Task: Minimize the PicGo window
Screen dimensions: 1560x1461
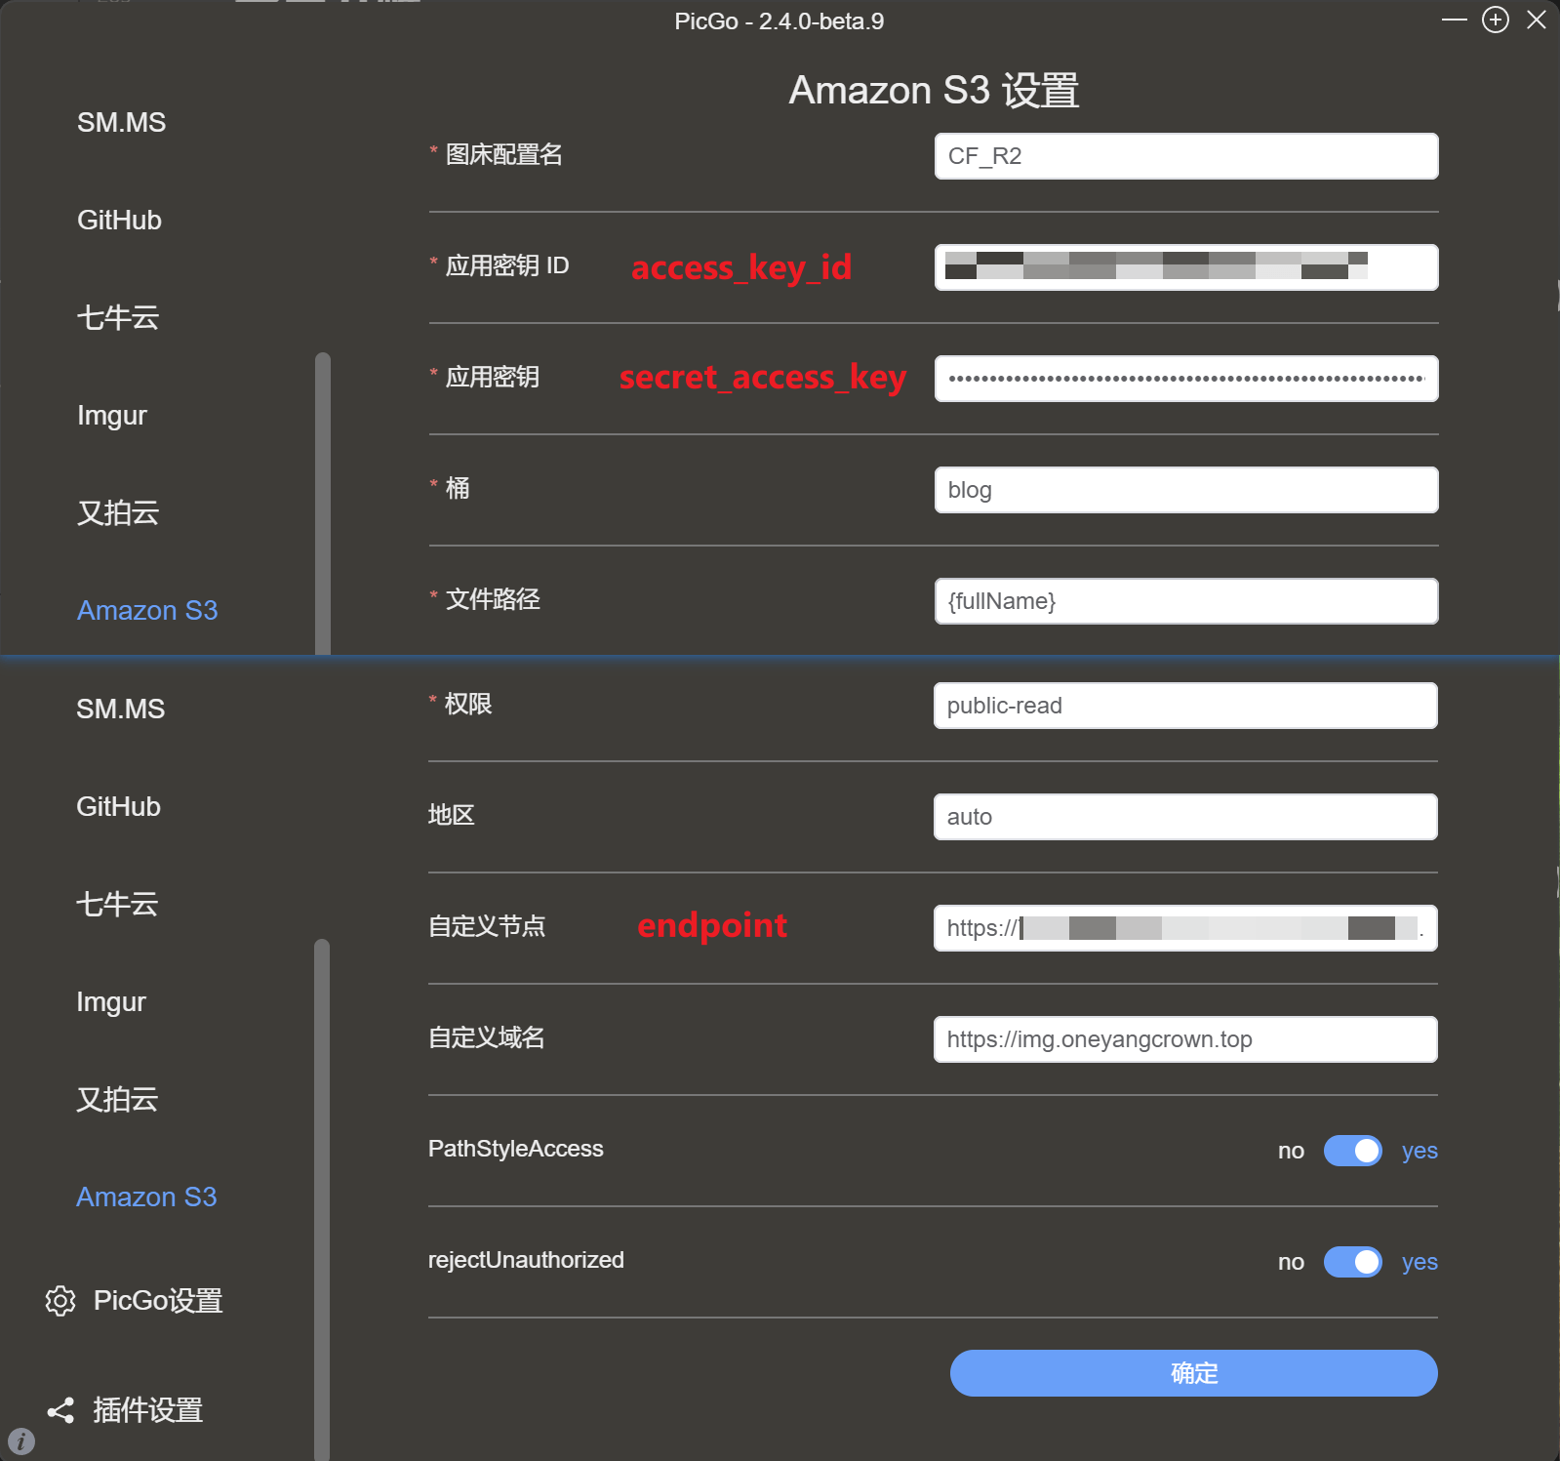Action: pos(1454,20)
